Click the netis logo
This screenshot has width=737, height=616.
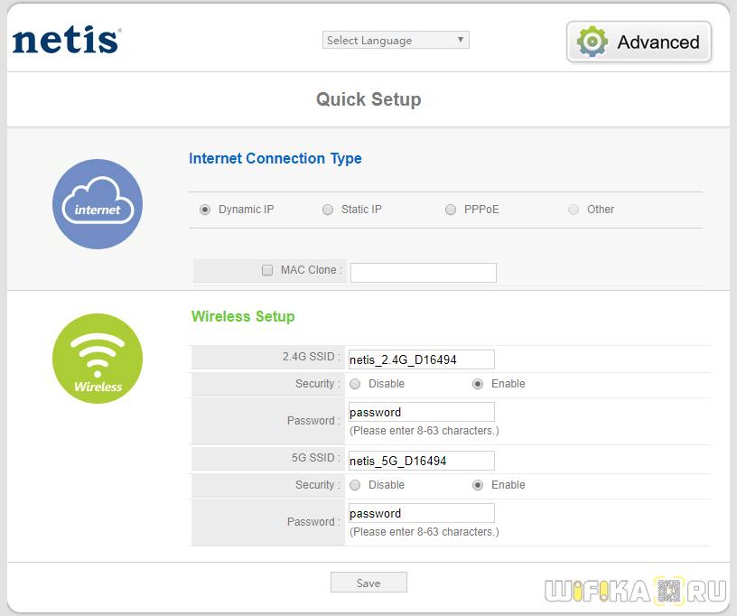[66, 40]
